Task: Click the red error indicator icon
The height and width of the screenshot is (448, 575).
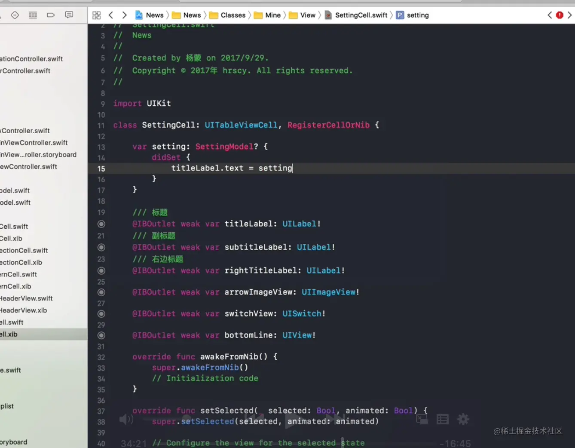Action: point(560,15)
